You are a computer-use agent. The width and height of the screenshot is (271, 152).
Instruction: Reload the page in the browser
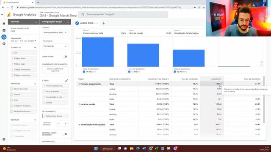click(x=12, y=8)
